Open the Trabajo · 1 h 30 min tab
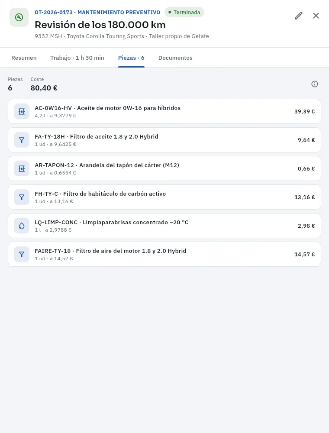 tap(77, 58)
